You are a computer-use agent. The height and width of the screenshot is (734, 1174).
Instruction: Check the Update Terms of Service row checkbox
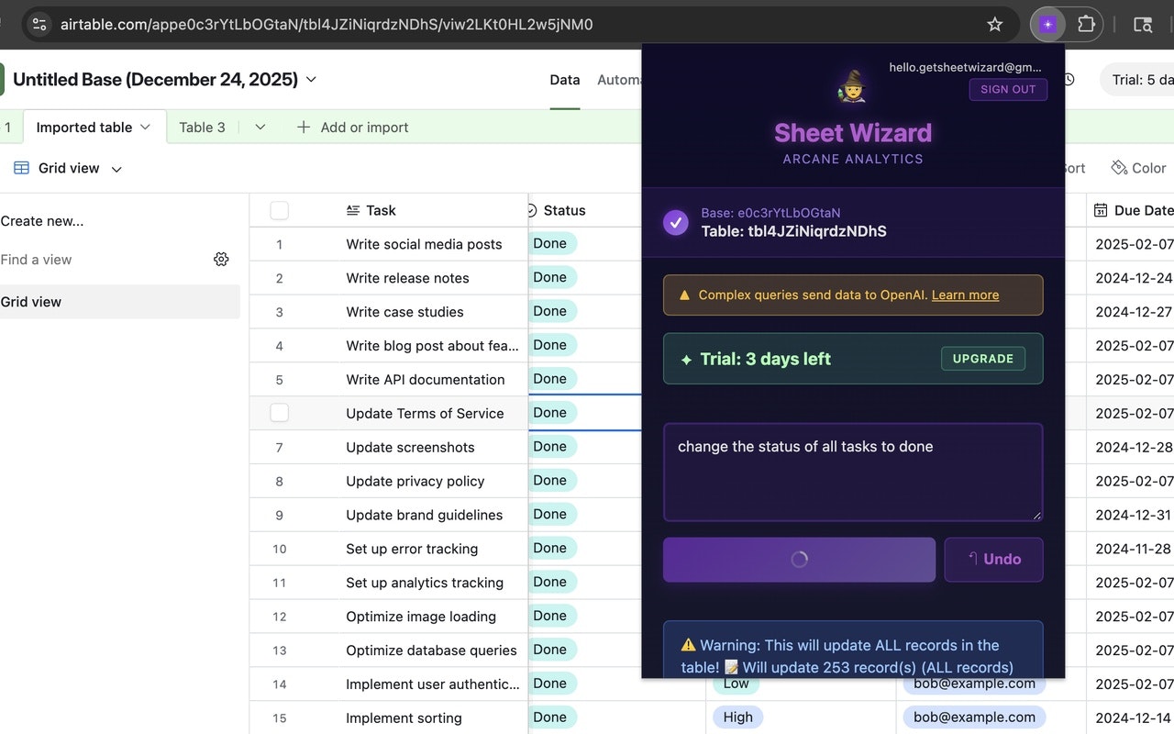pos(279,413)
